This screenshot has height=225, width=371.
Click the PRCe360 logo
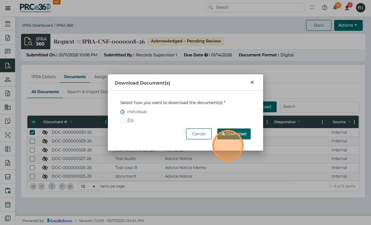pos(35,8)
